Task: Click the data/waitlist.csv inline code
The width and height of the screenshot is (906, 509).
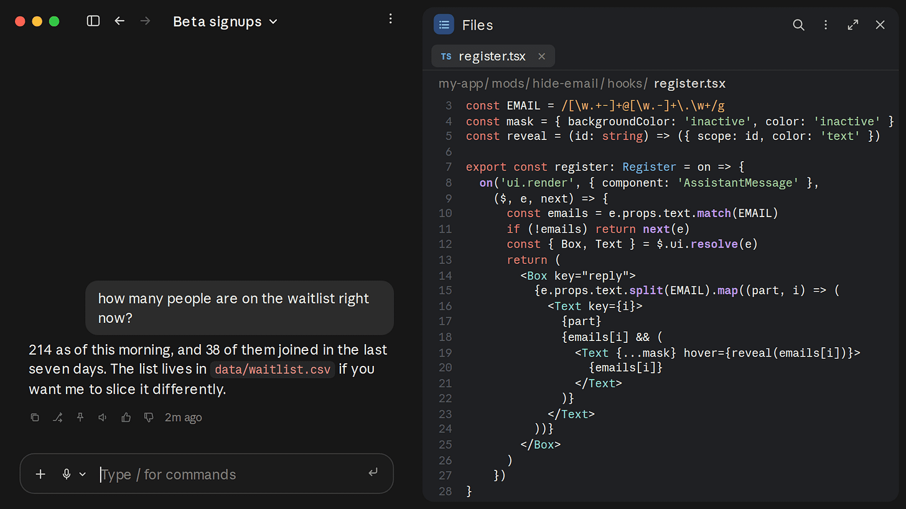Action: coord(273,369)
